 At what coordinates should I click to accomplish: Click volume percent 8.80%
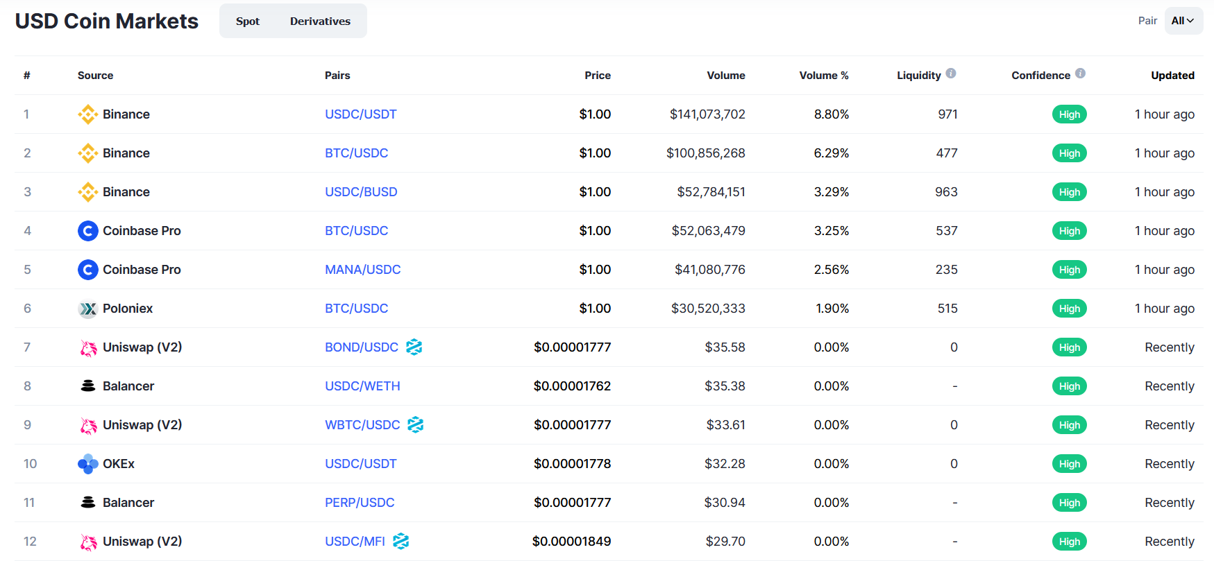tap(832, 114)
